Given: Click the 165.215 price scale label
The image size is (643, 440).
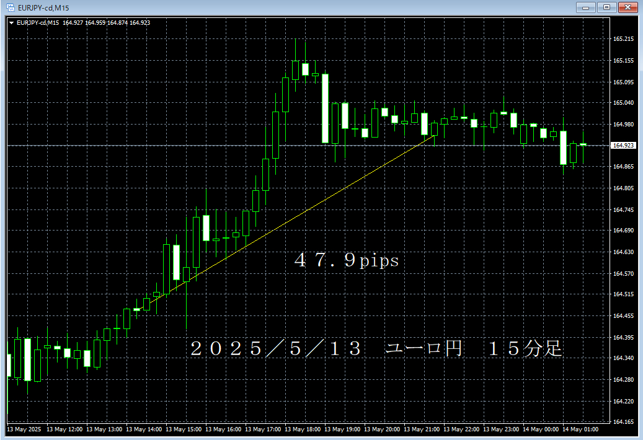Looking at the screenshot, I should (x=622, y=38).
